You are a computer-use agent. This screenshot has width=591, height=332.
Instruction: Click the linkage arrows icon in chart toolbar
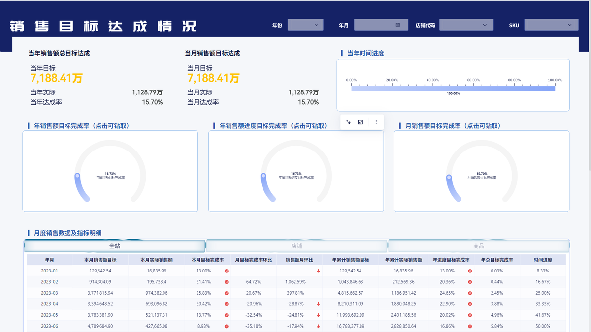pos(348,122)
